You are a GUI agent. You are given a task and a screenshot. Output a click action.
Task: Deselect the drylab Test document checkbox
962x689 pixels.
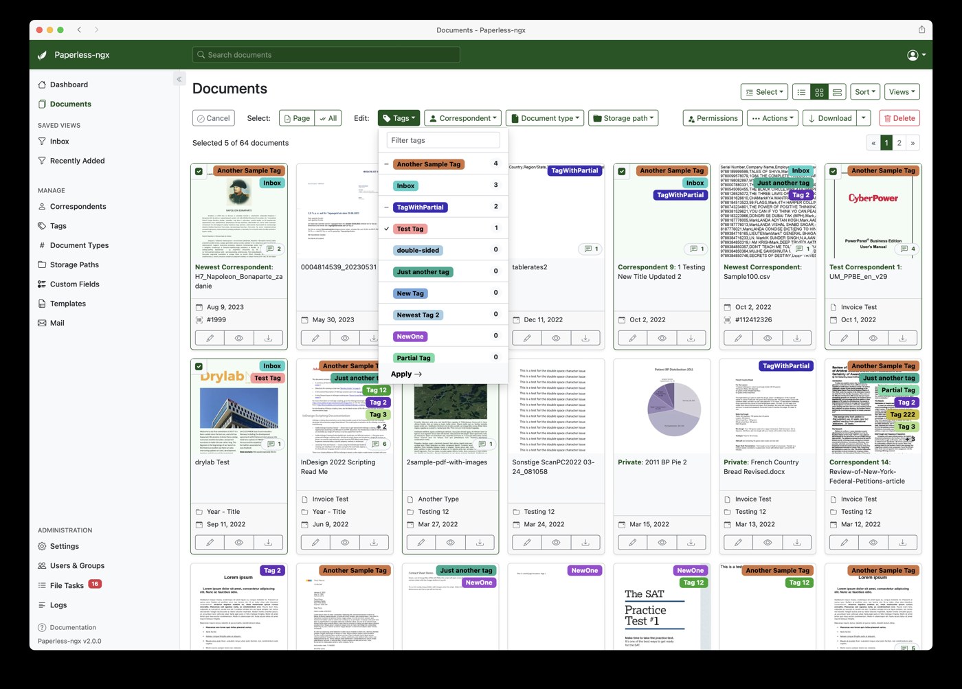point(199,366)
